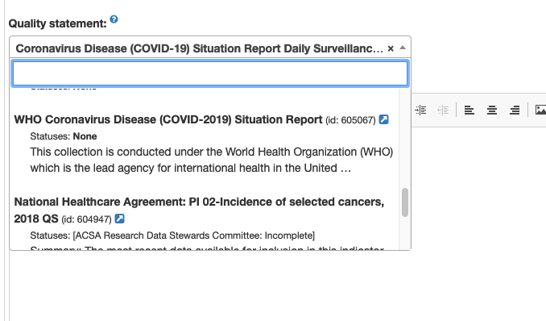Align text right in editor toolbar
Image resolution: width=546 pixels, height=321 pixels.
(x=515, y=110)
